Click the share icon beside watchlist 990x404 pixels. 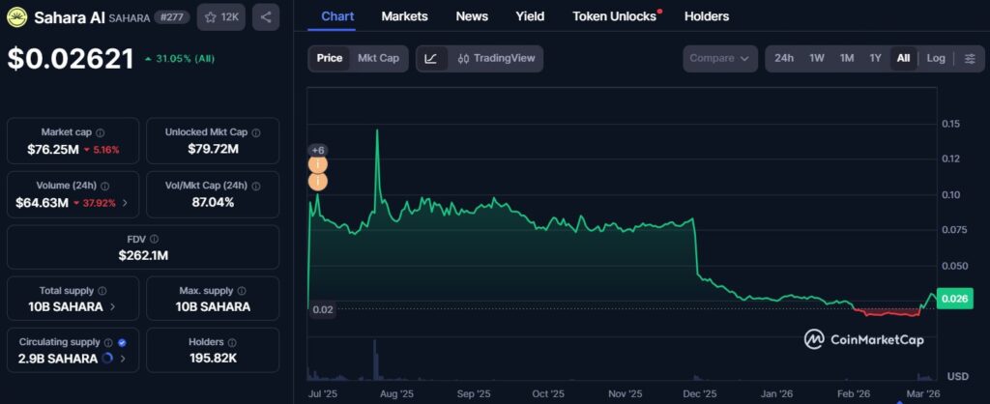click(x=266, y=16)
